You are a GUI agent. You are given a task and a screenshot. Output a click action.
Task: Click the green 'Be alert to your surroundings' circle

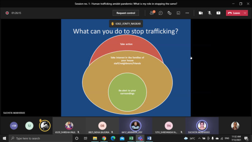click(x=127, y=92)
